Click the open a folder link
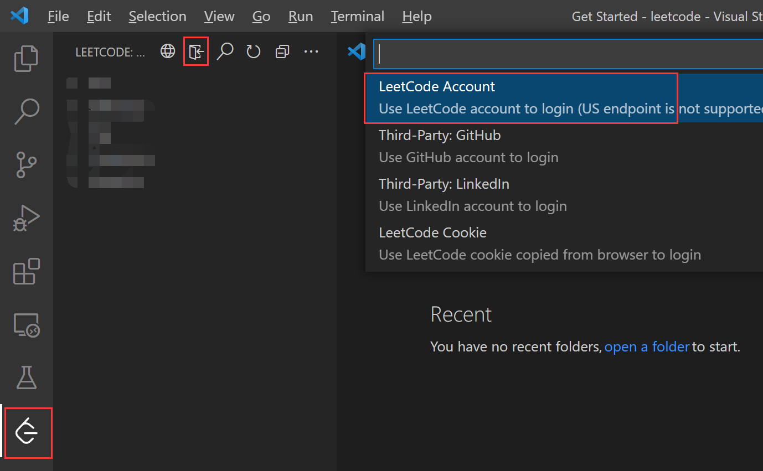 tap(647, 347)
